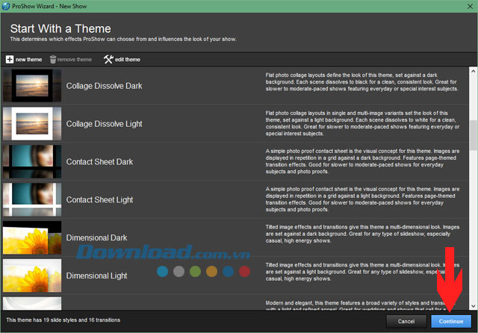Viewport: 478px width, 333px height.
Task: Select the 'new theme' label
Action: click(28, 60)
